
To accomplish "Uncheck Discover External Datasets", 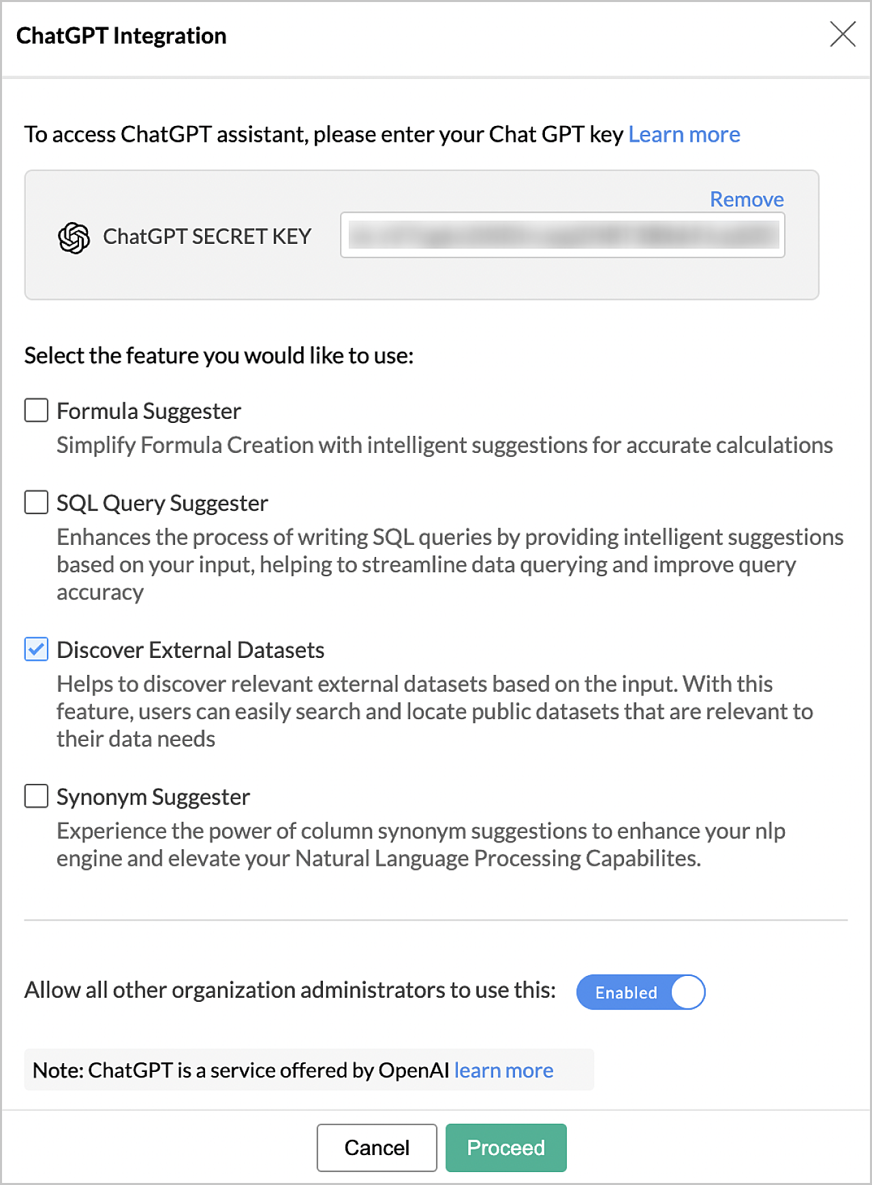I will pyautogui.click(x=36, y=650).
